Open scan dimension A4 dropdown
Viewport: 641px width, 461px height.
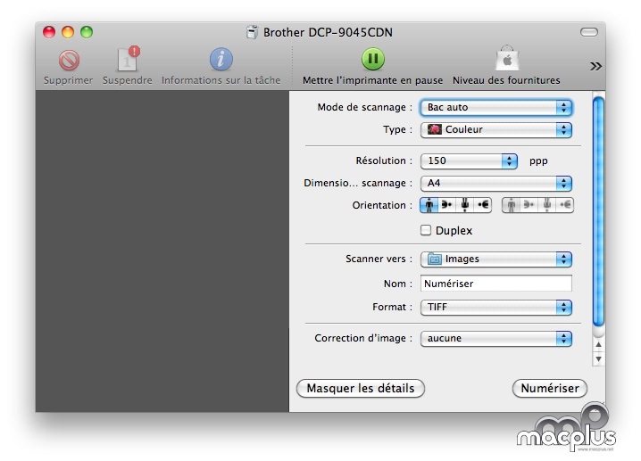[x=495, y=184]
